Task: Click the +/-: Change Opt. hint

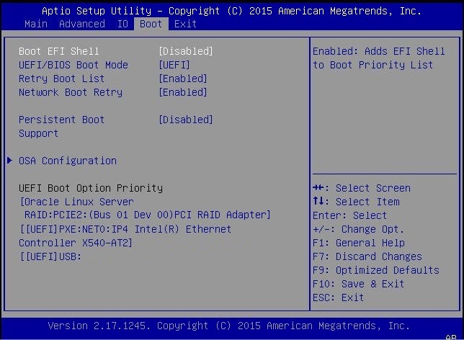Action: click(x=358, y=229)
